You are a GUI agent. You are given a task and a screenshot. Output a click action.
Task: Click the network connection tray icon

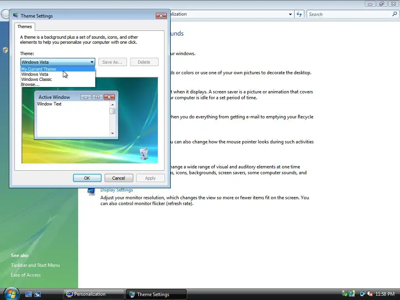click(x=362, y=294)
